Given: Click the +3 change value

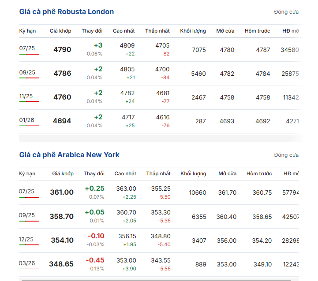Looking at the screenshot, I should (98, 45).
